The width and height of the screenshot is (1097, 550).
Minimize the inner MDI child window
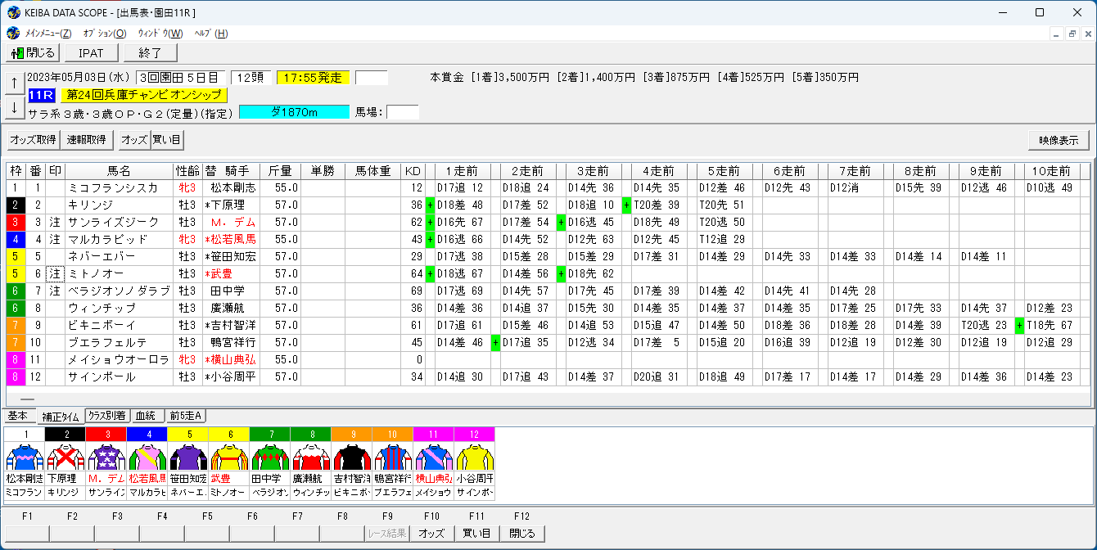click(x=1057, y=34)
